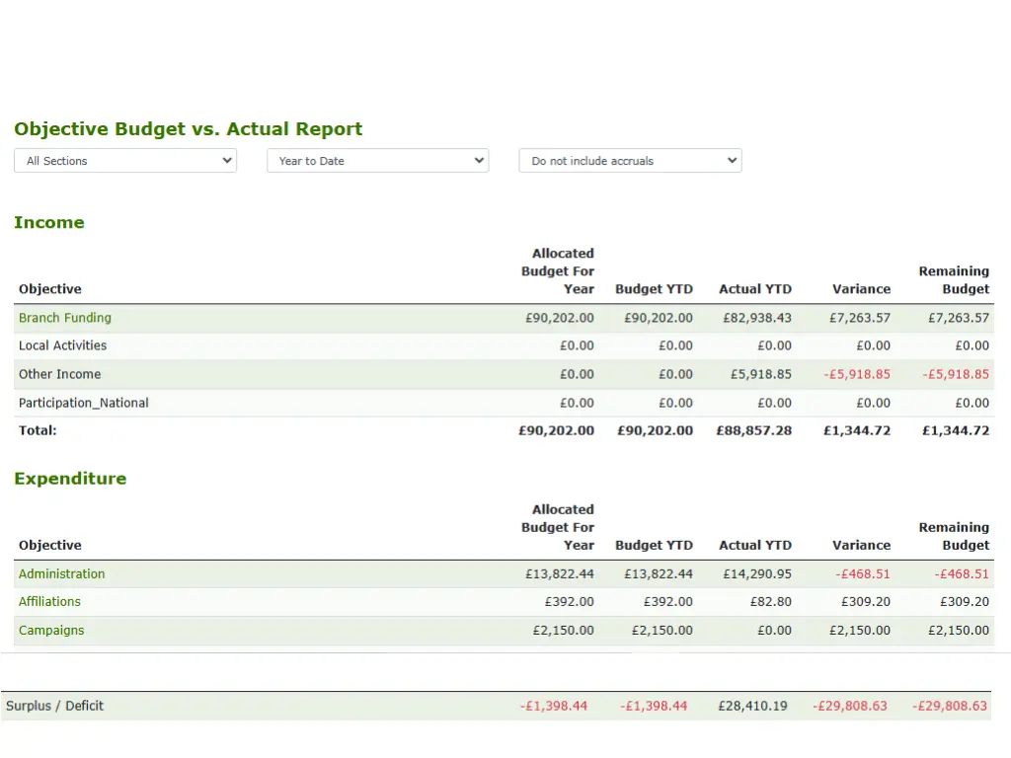Viewport: 1011px width, 758px height.
Task: Click Other Income Actual YTD £5,918.85
Action: click(761, 374)
